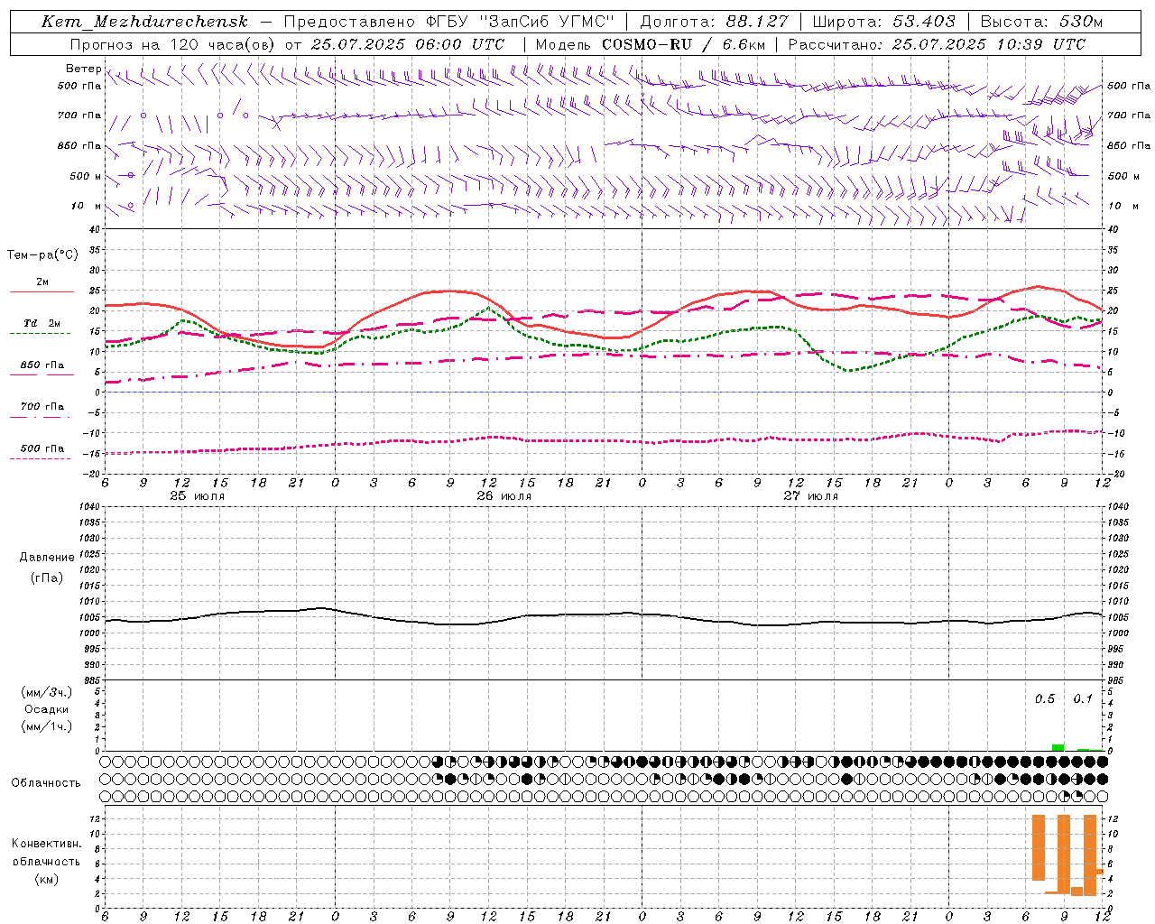Click the pink dotted 500 гПа legend line
This screenshot has width=1155, height=924.
point(42,459)
